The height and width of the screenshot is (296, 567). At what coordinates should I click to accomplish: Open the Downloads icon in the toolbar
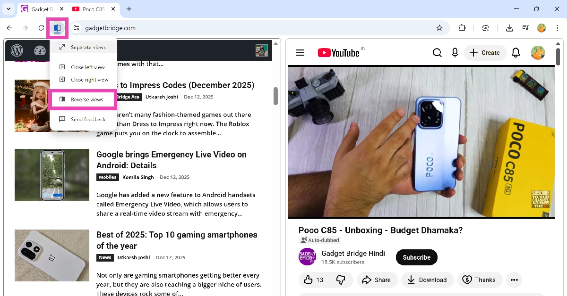tap(509, 28)
